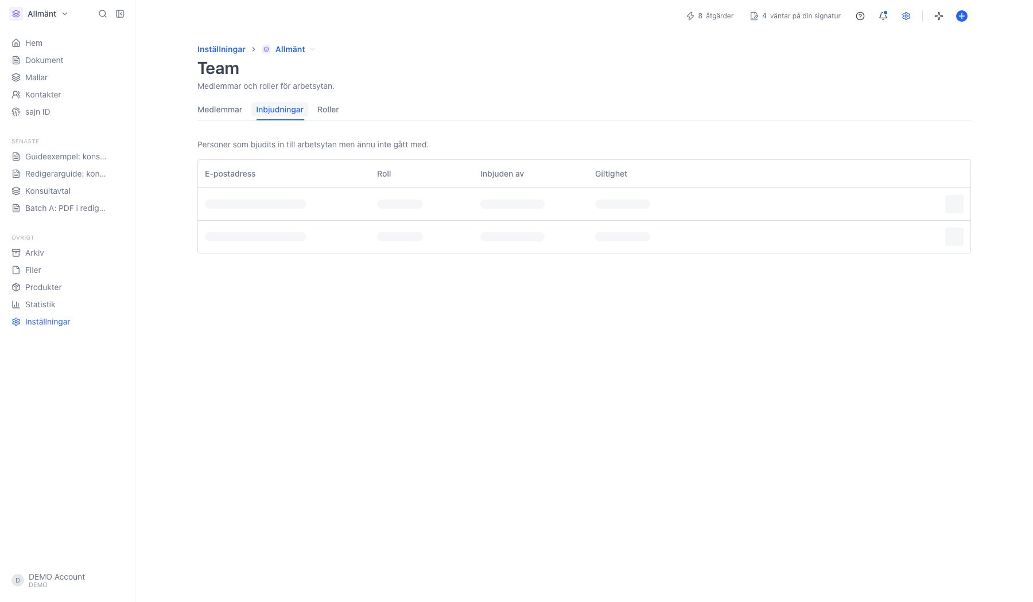Click the icon beside Konsultavtal
Screen dimensions: 1033x602
(x=16, y=191)
